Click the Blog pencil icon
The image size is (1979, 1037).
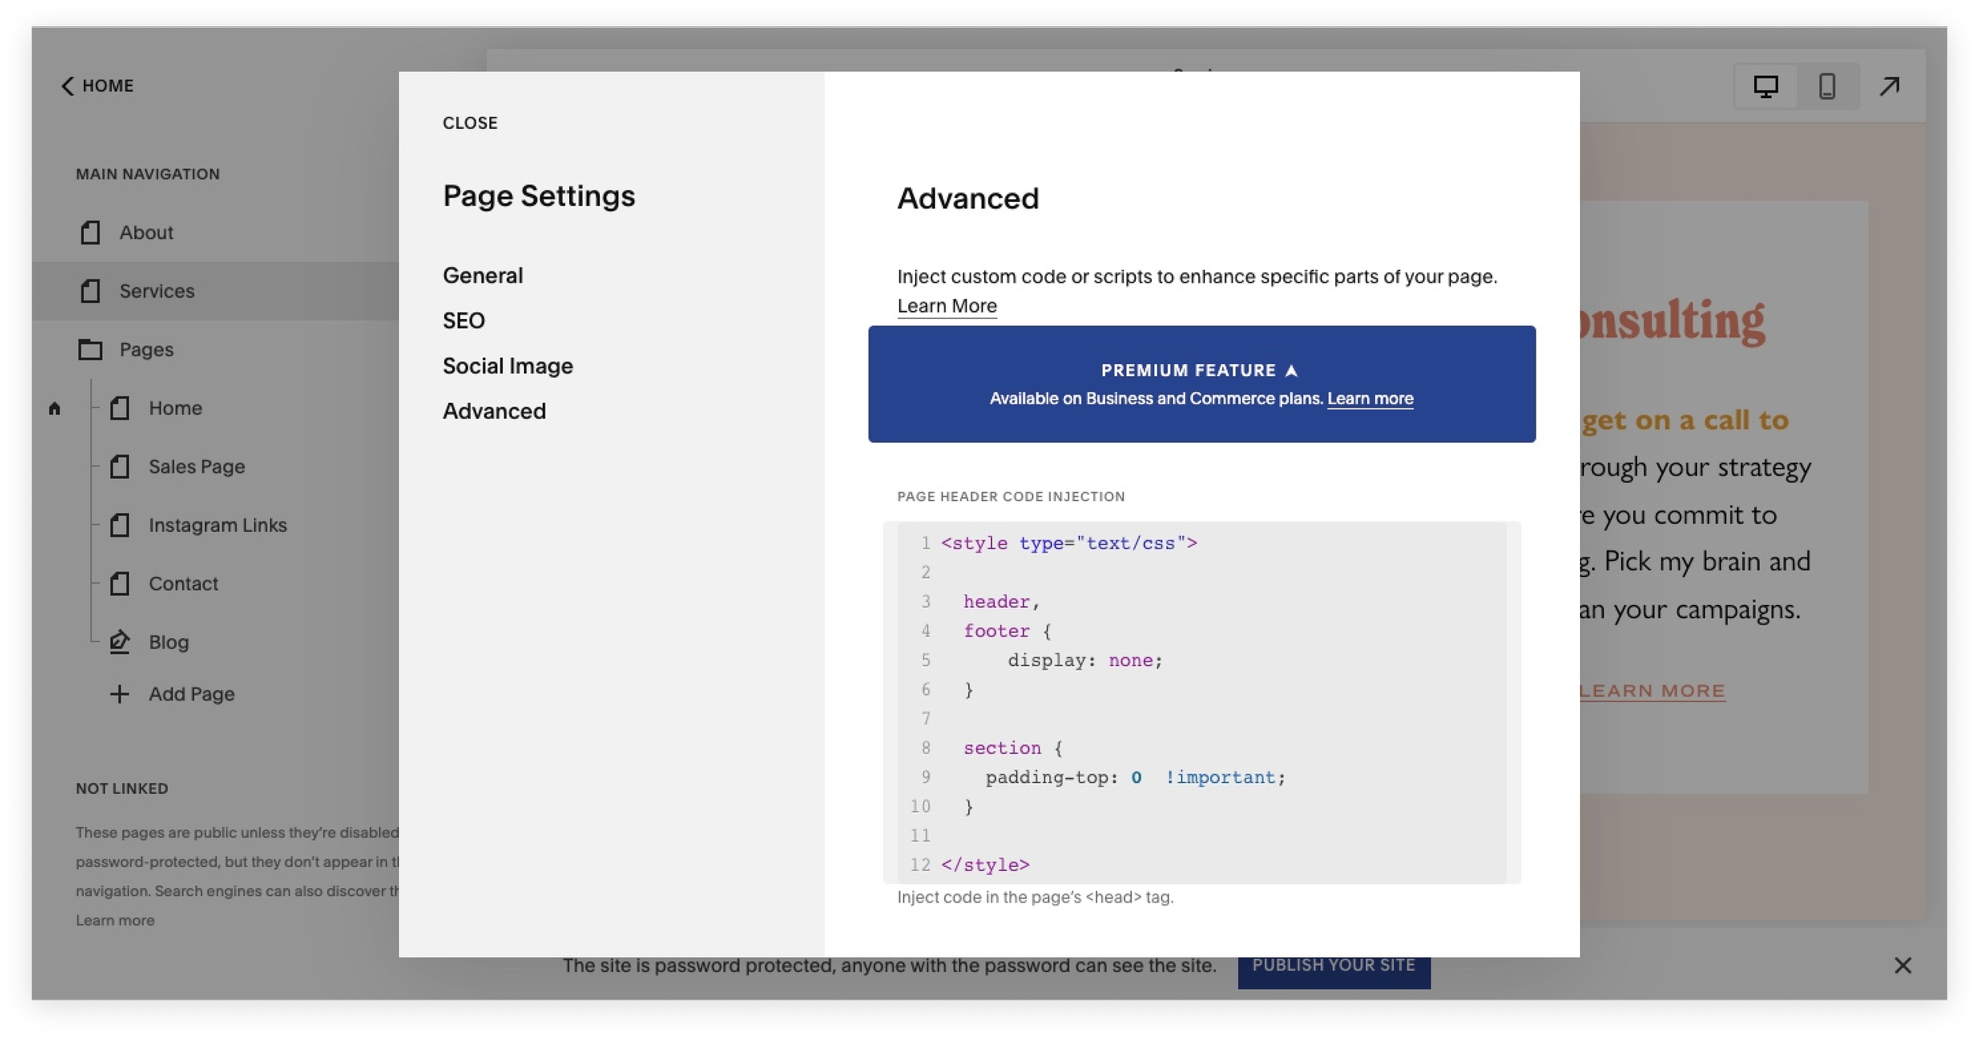[120, 641]
